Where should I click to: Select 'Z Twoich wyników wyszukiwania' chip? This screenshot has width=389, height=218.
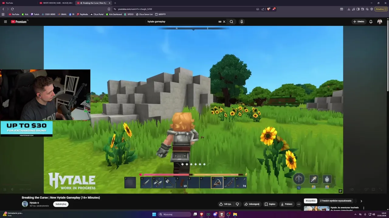pos(336,201)
